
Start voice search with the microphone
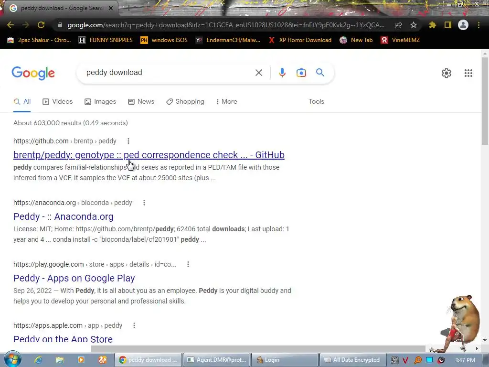click(282, 73)
